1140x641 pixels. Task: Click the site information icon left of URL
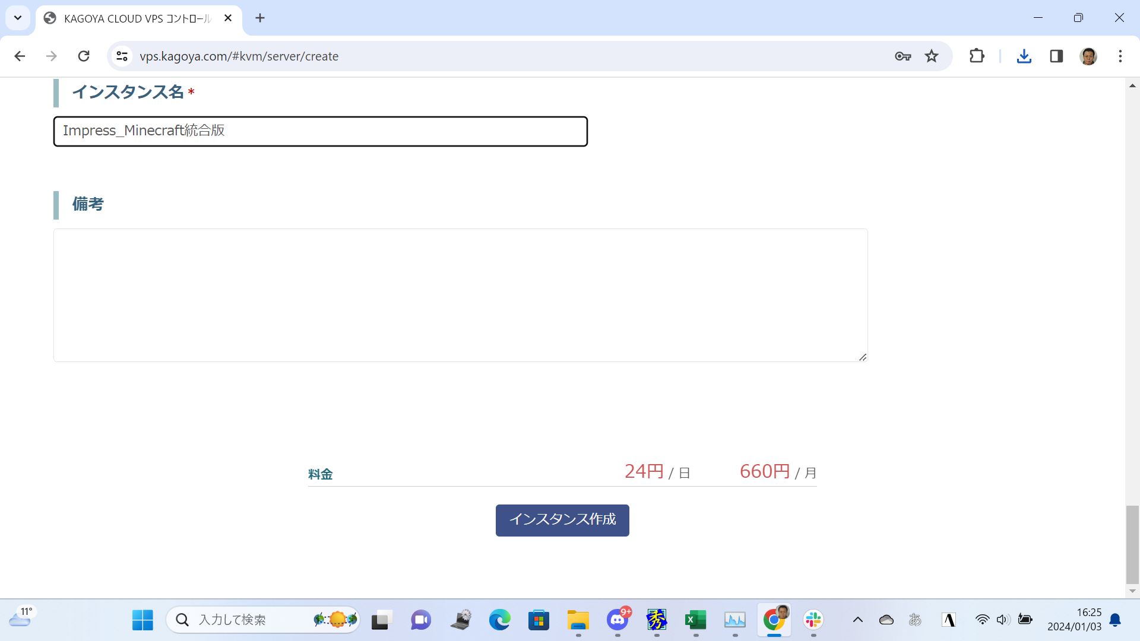(x=122, y=56)
